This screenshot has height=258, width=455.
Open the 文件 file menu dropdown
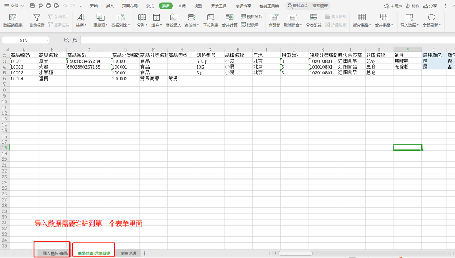14,6
